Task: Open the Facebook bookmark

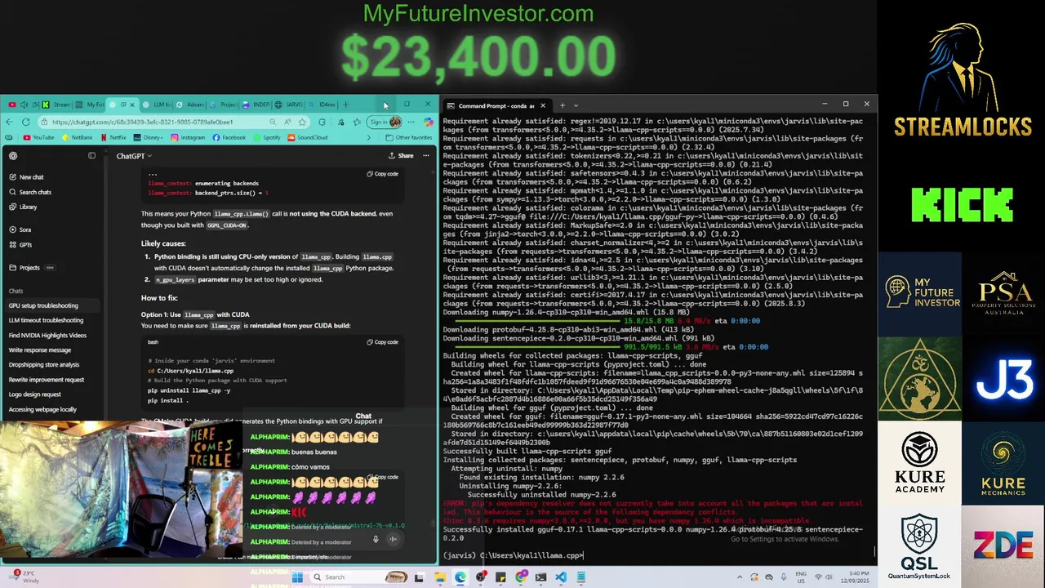Action: coord(229,137)
